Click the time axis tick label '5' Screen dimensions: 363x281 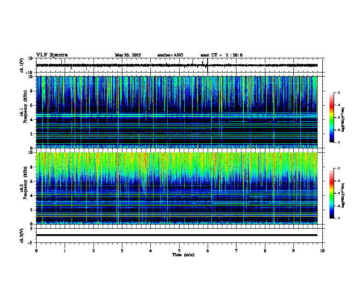click(179, 251)
